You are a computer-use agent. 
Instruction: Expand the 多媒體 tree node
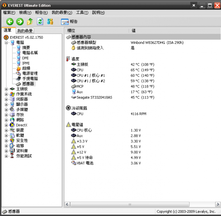(6, 110)
